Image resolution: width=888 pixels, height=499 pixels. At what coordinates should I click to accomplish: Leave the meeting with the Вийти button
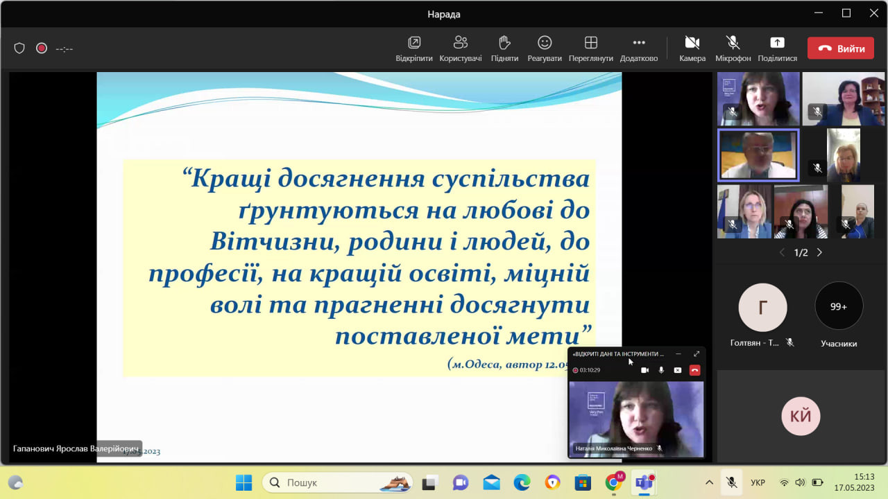(x=840, y=49)
